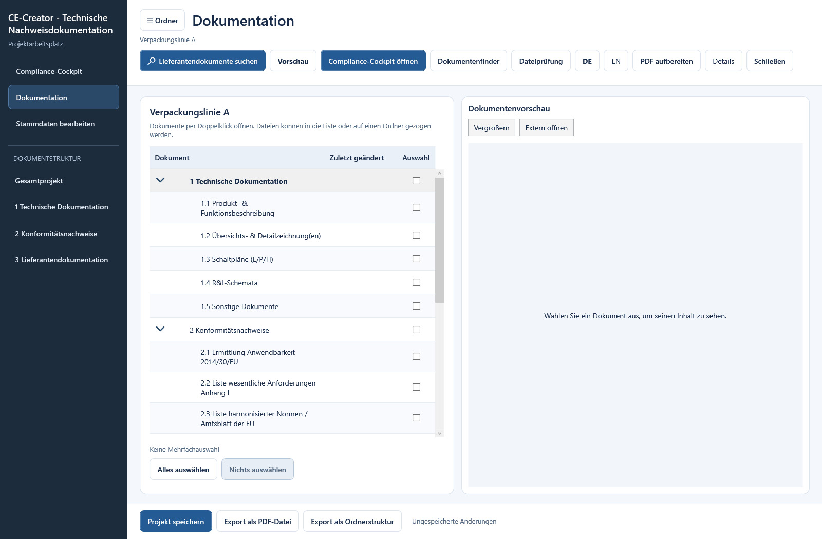The image size is (822, 539).
Task: Check the 1.2 Übersichts- & Detailzeichnung(en) box
Action: 416,235
